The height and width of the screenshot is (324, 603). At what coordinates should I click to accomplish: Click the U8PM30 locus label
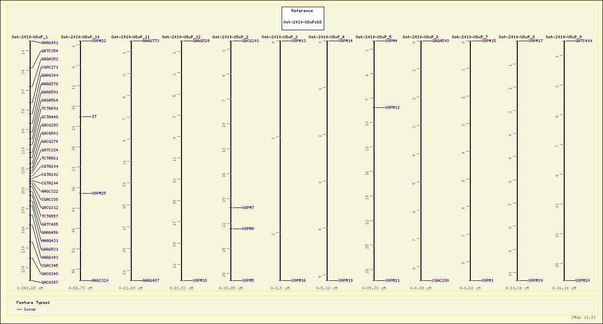tap(536, 280)
